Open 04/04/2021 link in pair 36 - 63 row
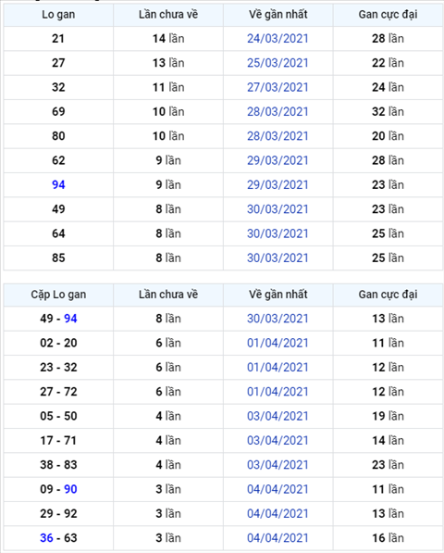This screenshot has height=553, width=444. (277, 538)
